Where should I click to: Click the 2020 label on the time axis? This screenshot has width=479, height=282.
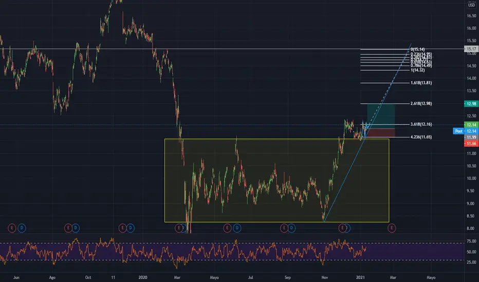point(143,277)
